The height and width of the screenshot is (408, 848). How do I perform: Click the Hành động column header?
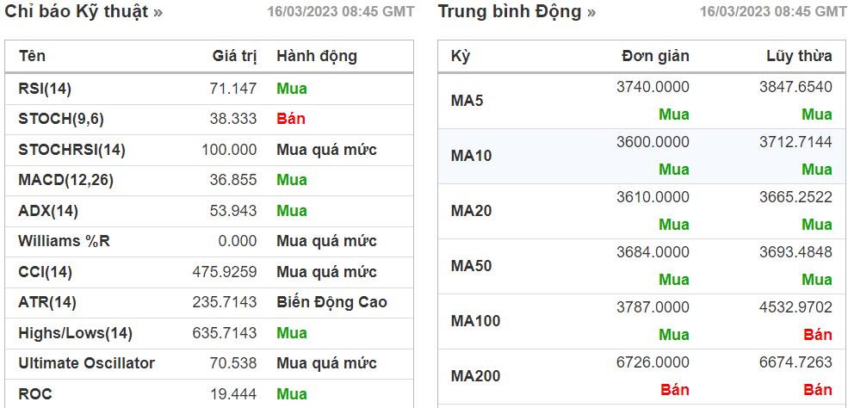[x=317, y=56]
